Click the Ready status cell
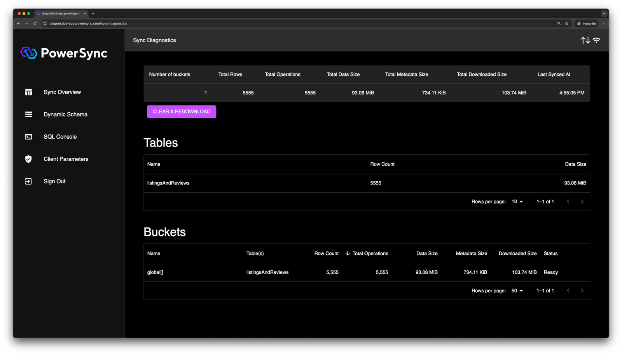 (550, 272)
